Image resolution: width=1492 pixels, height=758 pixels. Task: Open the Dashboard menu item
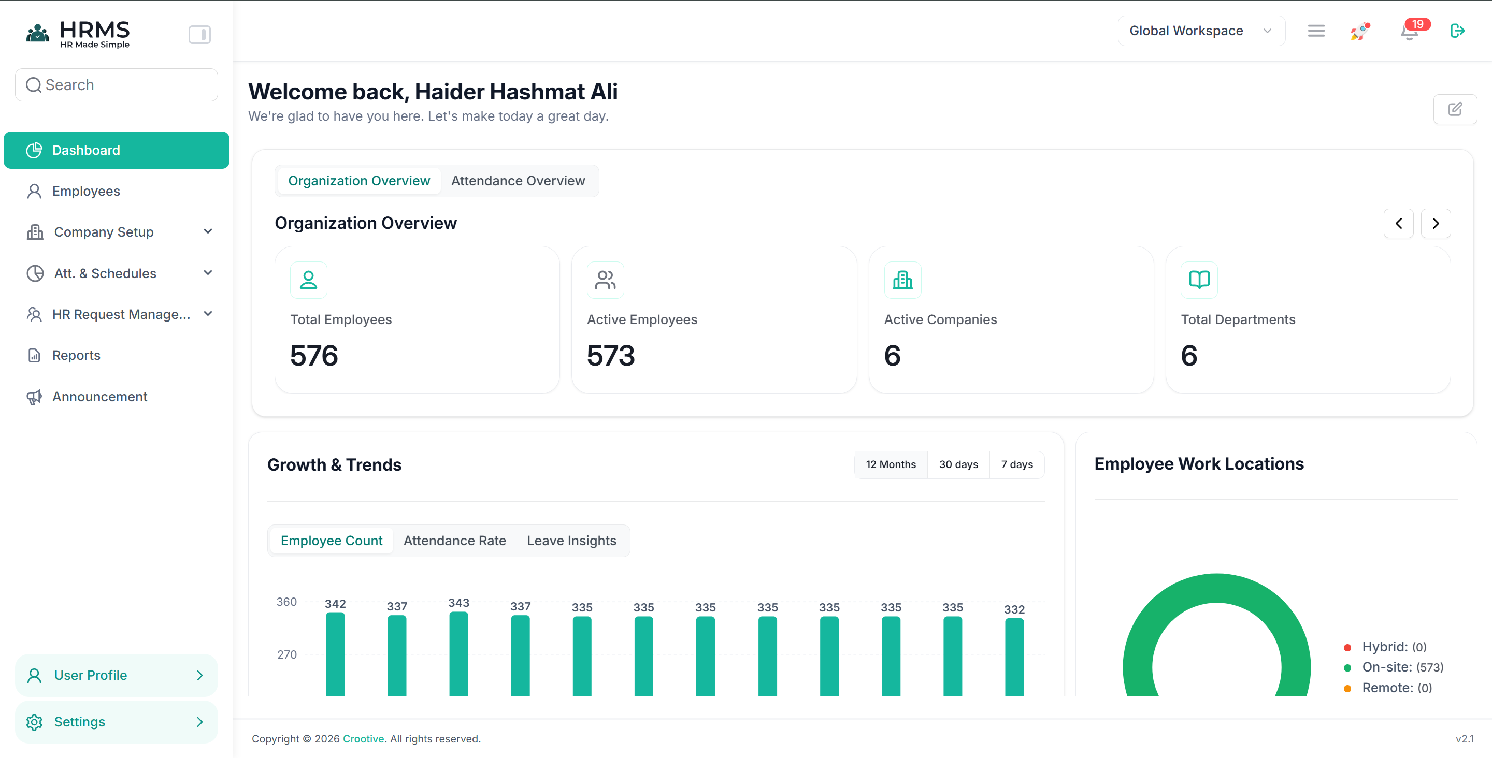click(x=117, y=150)
